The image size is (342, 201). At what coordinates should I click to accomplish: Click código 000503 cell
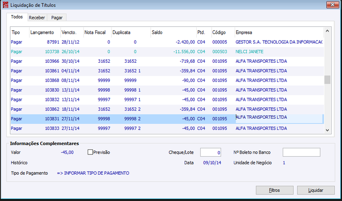(220, 52)
